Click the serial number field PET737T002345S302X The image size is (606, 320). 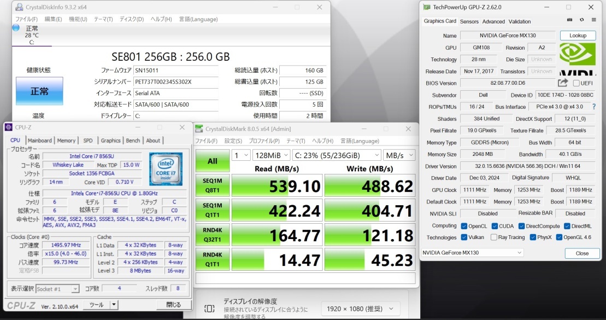pos(176,82)
